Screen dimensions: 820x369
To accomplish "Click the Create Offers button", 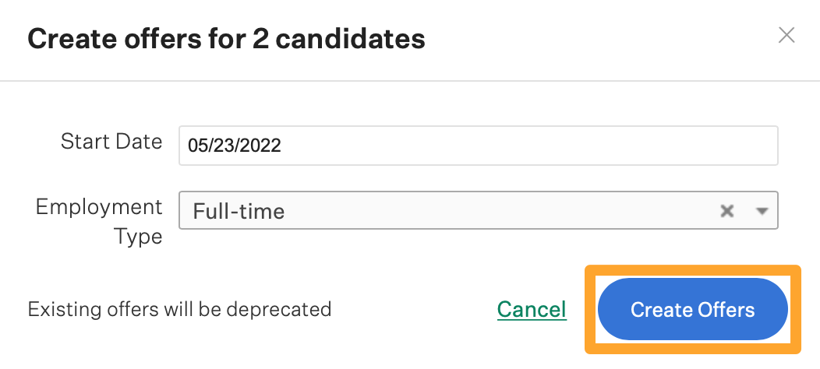I will click(692, 309).
